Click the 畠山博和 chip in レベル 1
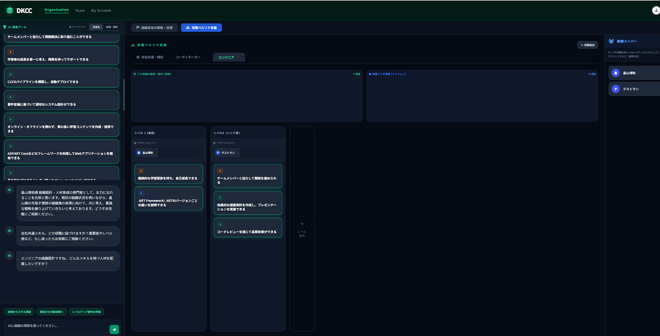This screenshot has height=336, width=660. 147,153
